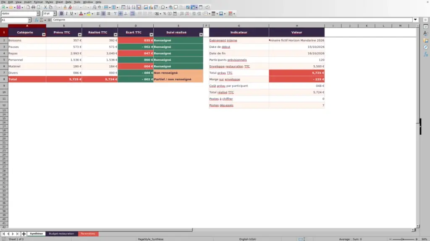Click the Export as PDF icon
The image size is (430, 241).
[x=28, y=8]
